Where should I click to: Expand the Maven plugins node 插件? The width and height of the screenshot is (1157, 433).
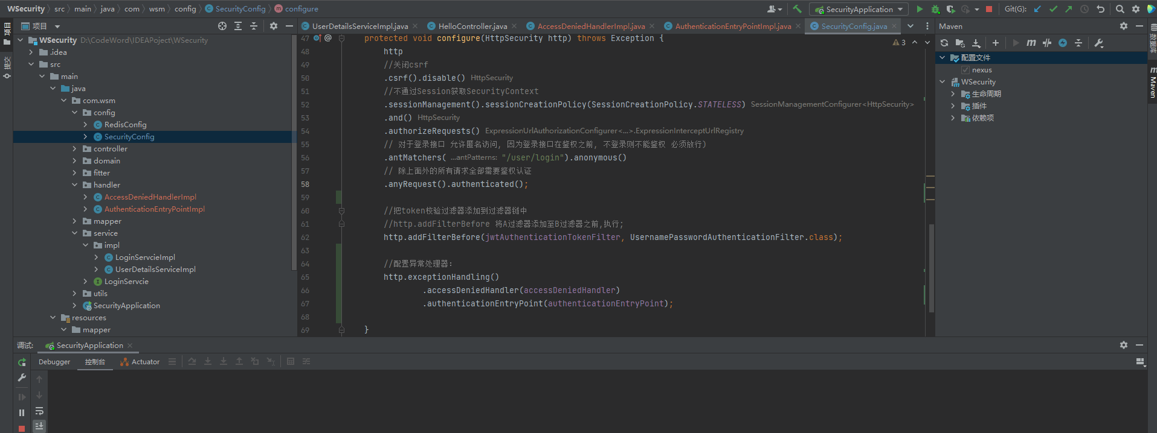tap(953, 106)
